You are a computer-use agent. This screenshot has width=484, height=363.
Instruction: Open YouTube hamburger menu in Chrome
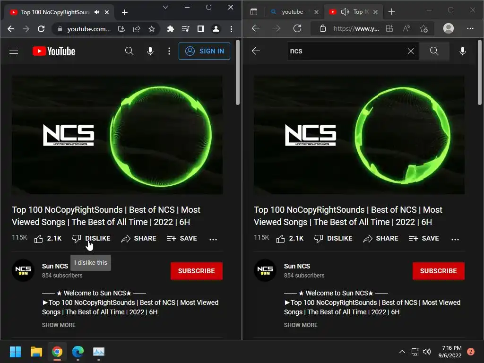point(14,51)
